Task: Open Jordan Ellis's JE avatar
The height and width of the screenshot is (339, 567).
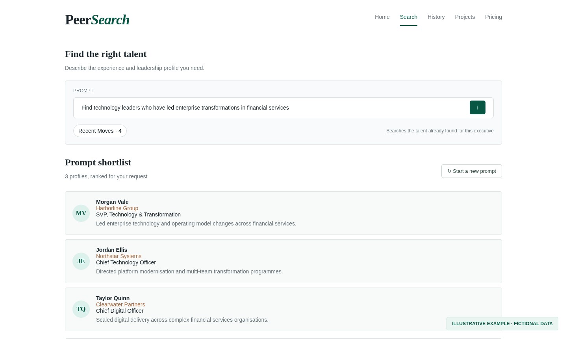Action: [81, 261]
